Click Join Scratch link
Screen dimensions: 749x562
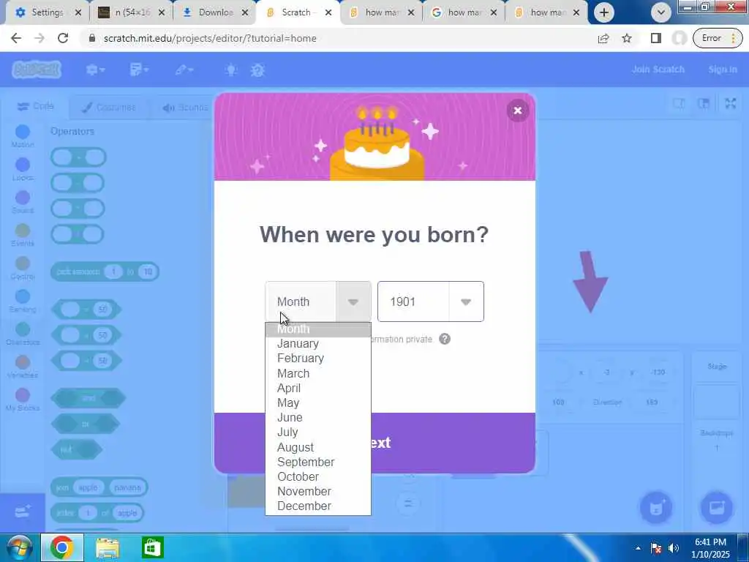(658, 70)
